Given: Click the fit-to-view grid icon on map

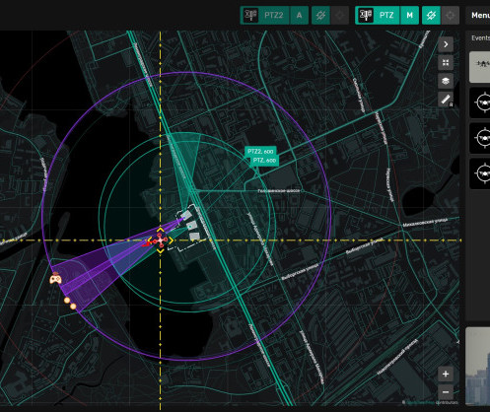Looking at the screenshot, I should click(446, 62).
